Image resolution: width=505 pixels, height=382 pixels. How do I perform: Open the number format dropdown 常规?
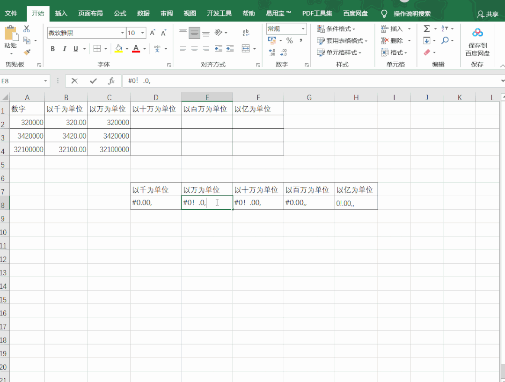point(303,29)
